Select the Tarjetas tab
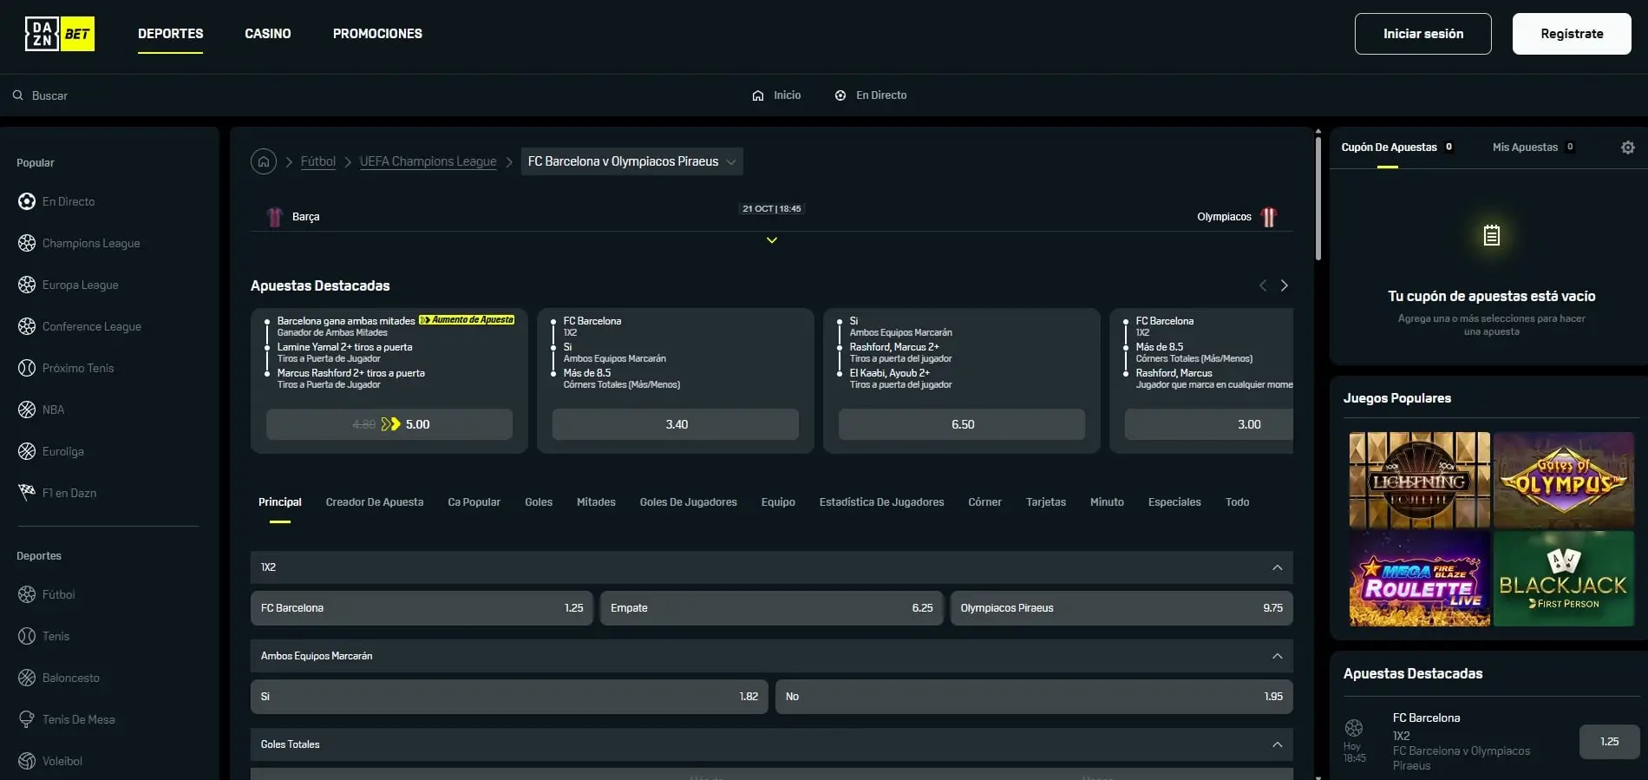 1046,502
